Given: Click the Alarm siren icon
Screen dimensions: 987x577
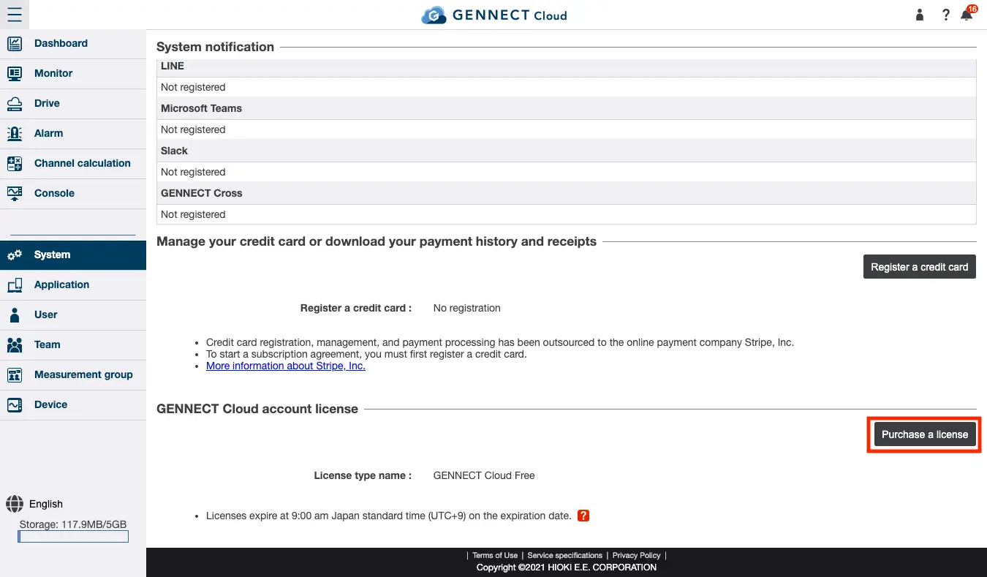Looking at the screenshot, I should (x=15, y=134).
